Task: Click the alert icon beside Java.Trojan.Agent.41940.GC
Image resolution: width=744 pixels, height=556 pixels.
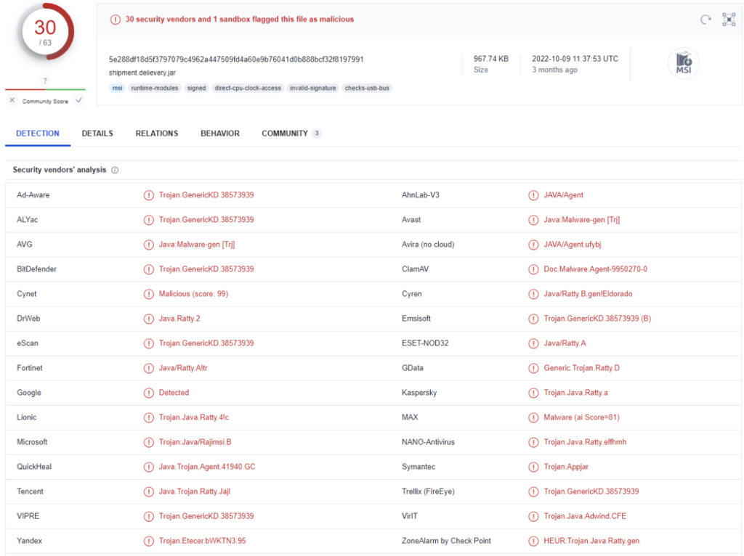Action: [x=148, y=467]
